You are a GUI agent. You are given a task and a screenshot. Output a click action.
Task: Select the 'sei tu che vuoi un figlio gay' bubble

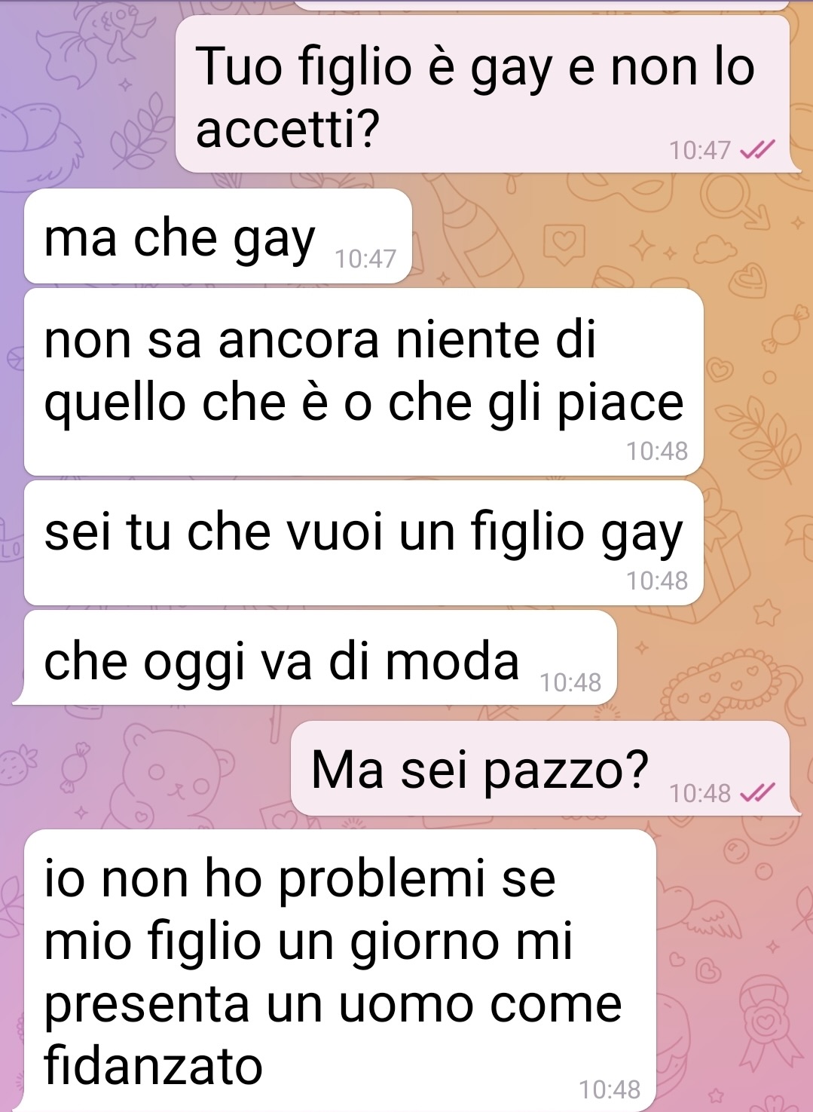click(364, 543)
